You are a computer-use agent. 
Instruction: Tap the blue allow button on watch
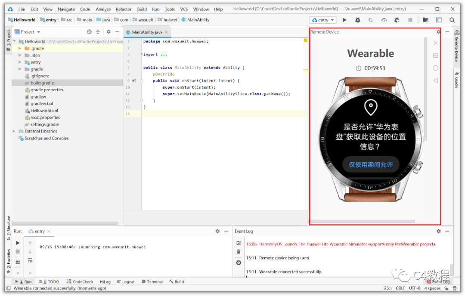pyautogui.click(x=371, y=165)
